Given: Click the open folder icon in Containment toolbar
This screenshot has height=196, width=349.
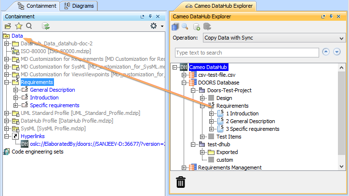Looking at the screenshot, I should click(8, 26).
